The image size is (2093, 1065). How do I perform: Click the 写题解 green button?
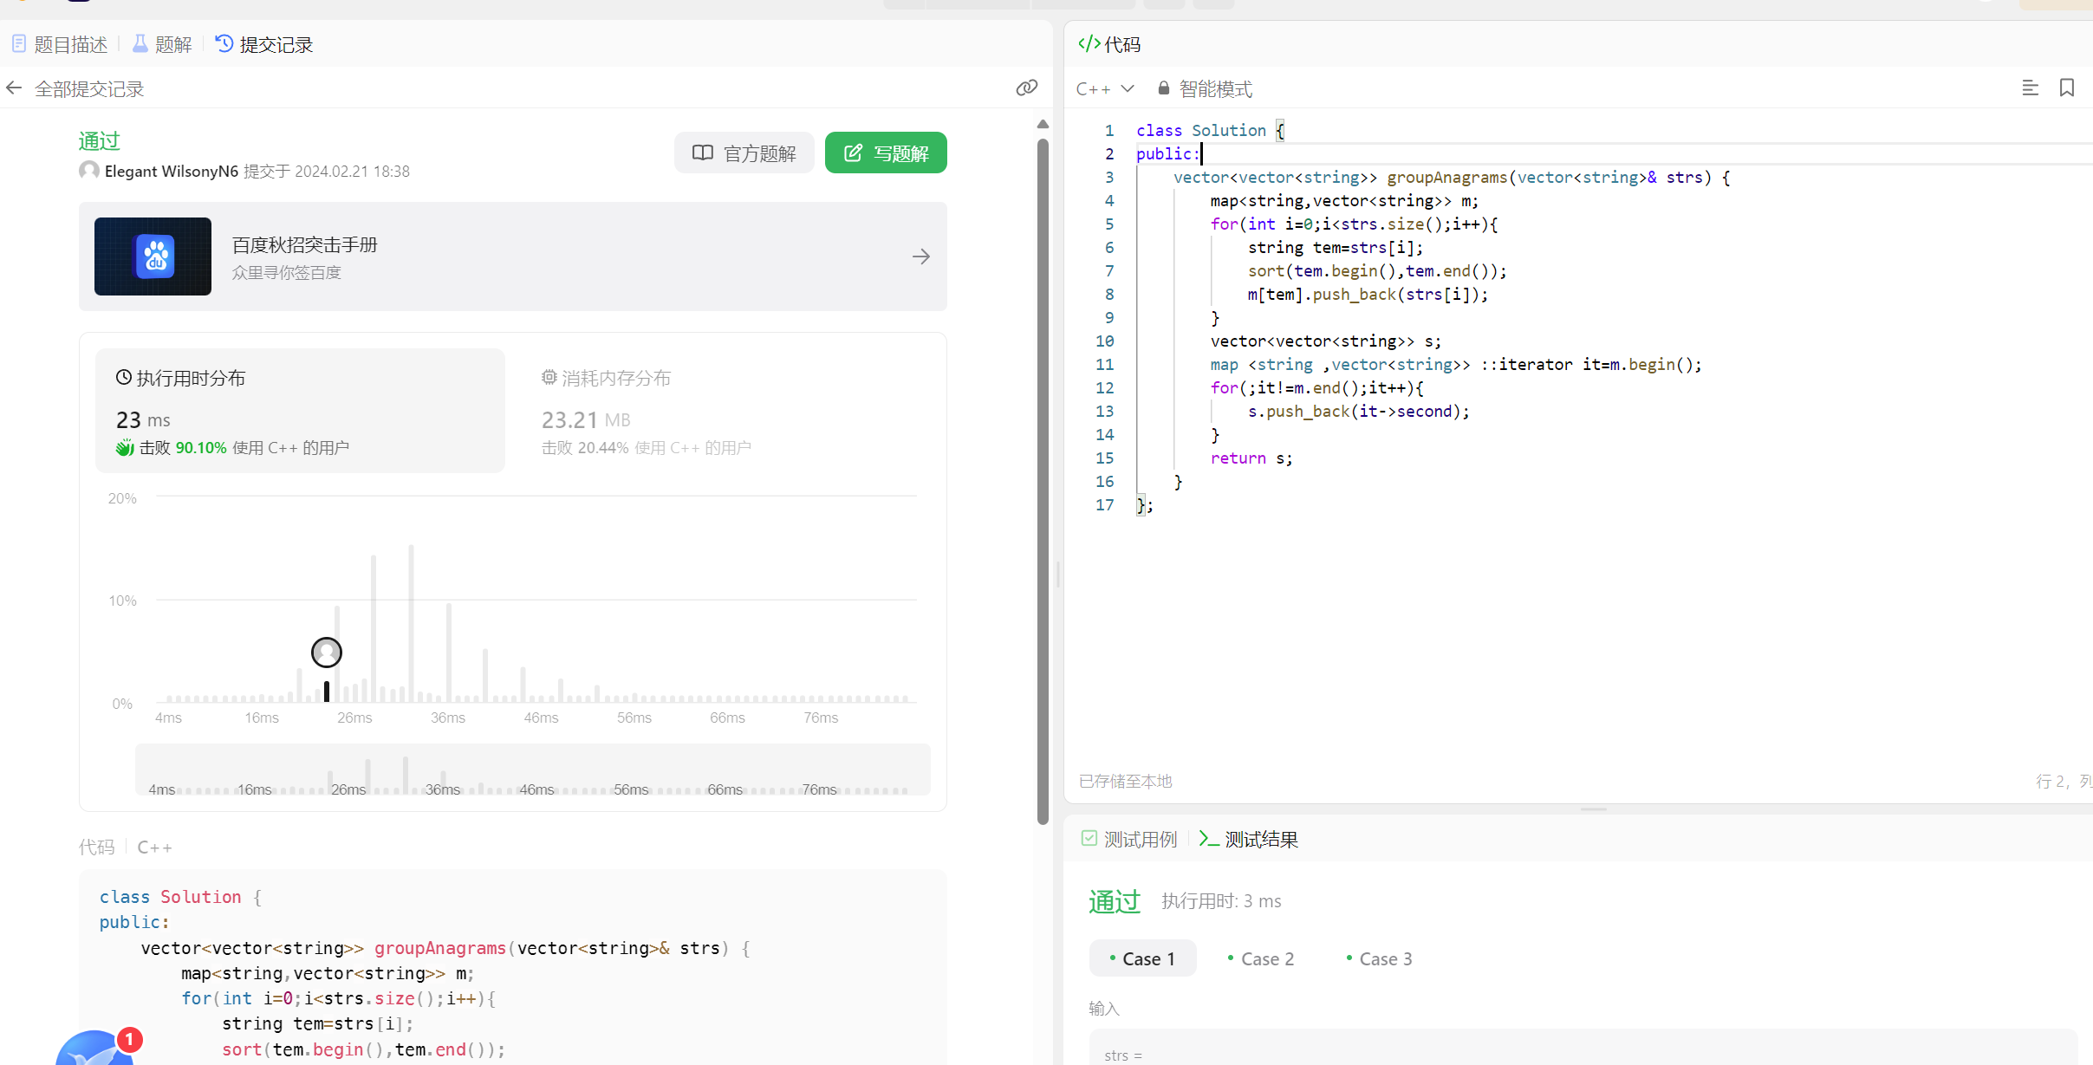885,153
